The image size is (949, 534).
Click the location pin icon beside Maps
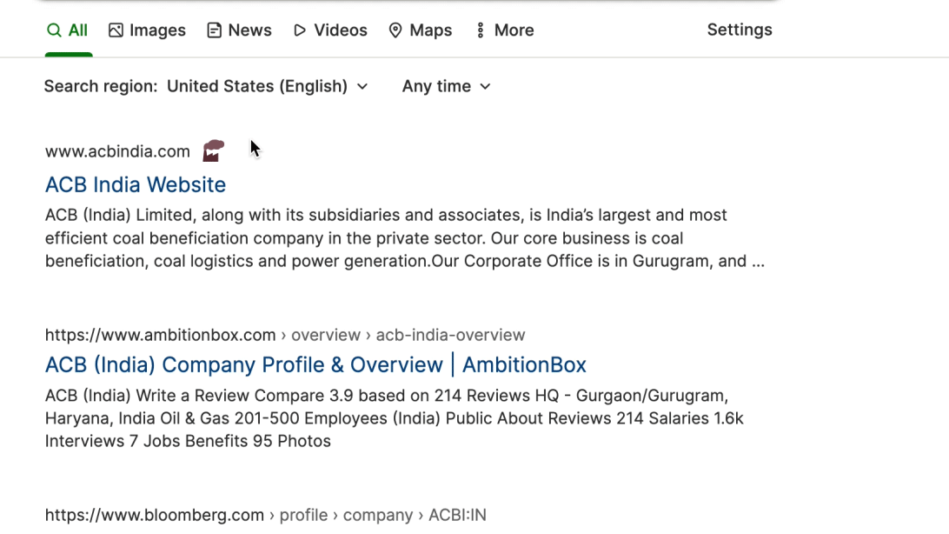395,30
